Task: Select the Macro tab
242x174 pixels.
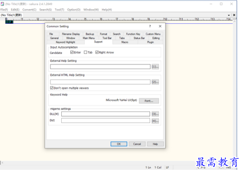Action: click(x=125, y=42)
